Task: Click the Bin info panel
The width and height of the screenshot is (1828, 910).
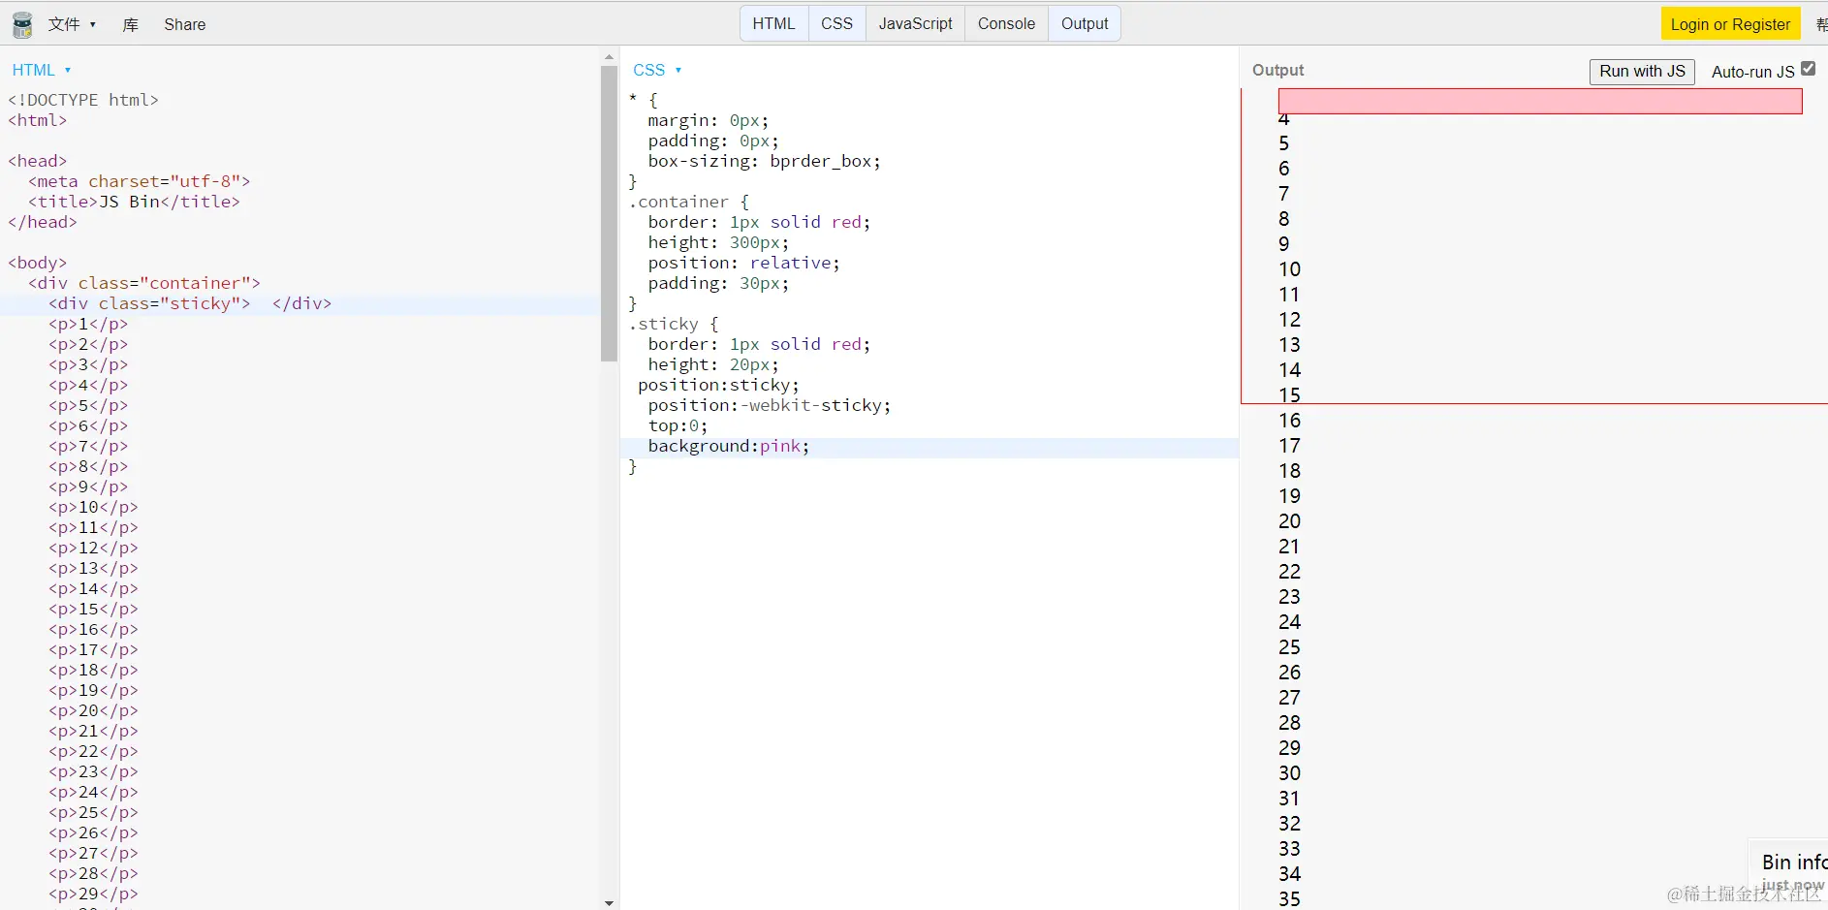Action: coord(1790,872)
